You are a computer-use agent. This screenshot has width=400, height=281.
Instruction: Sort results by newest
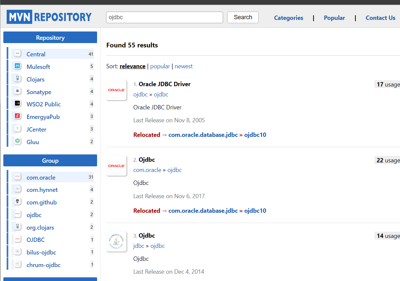point(184,66)
